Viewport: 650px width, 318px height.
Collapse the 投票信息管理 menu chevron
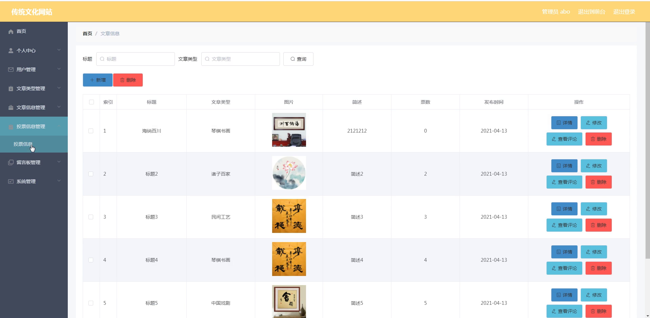point(59,126)
